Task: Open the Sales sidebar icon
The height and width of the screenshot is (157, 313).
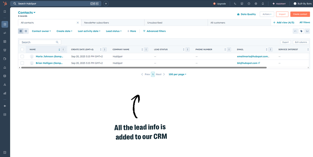Action: [5, 50]
